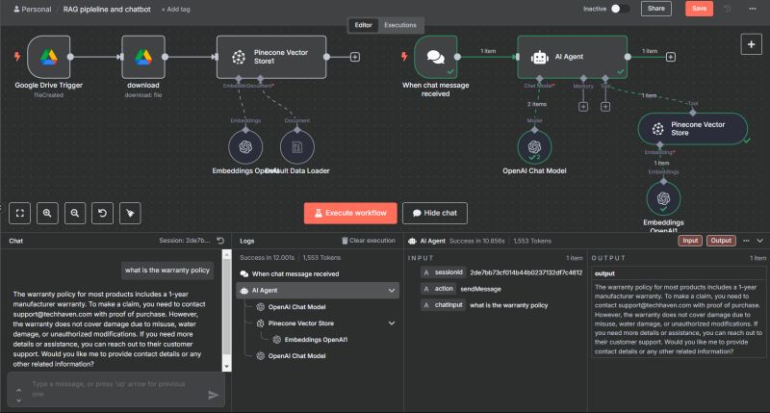Image resolution: width=770 pixels, height=413 pixels.
Task: Click the workflow title RAG pipeline and chatbot
Action: [107, 10]
